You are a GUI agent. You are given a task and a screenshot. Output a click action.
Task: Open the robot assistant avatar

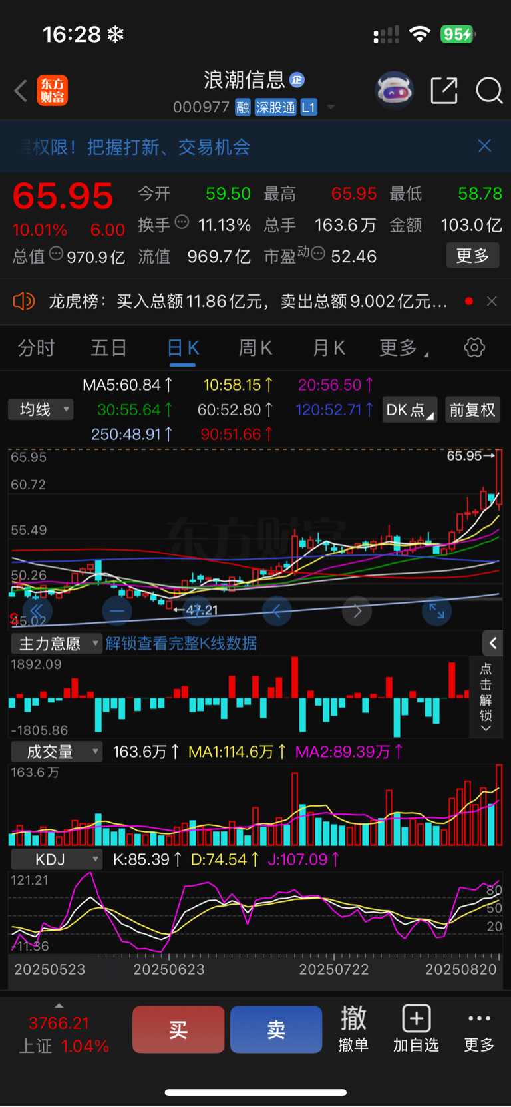[395, 90]
